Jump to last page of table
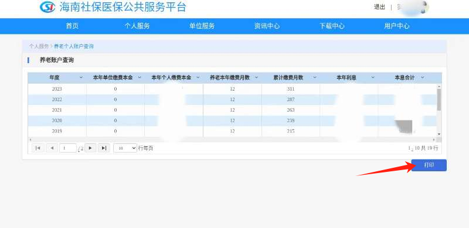 coord(104,148)
